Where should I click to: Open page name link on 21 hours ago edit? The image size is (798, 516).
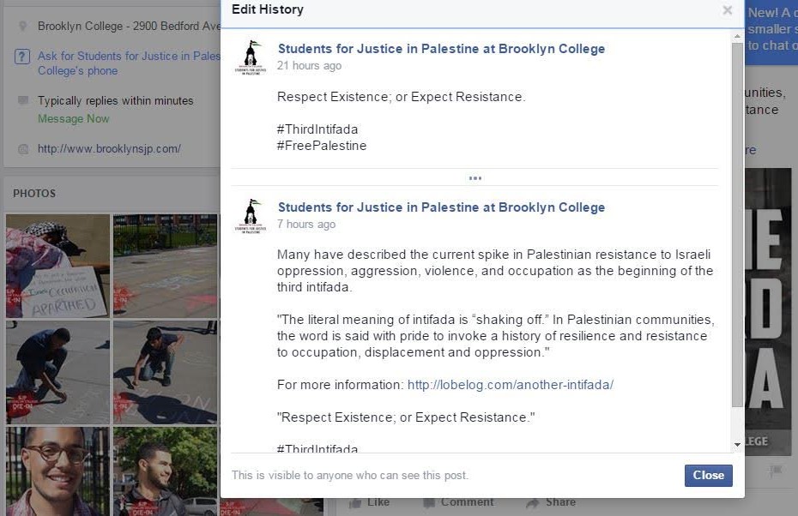coord(441,49)
